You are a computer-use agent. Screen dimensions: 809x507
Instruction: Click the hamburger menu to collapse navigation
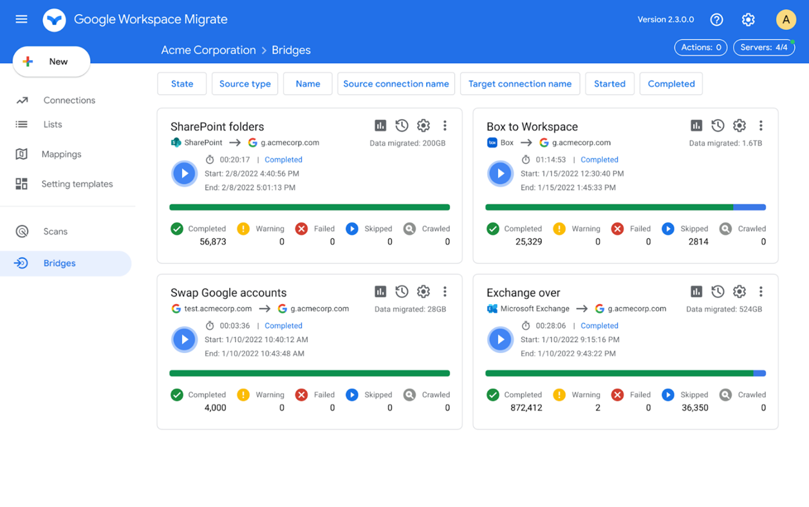click(21, 19)
